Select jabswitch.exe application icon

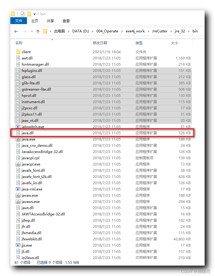pyautogui.click(x=18, y=127)
